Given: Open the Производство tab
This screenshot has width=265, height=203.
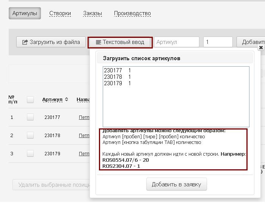Looking at the screenshot, I should click(132, 14).
